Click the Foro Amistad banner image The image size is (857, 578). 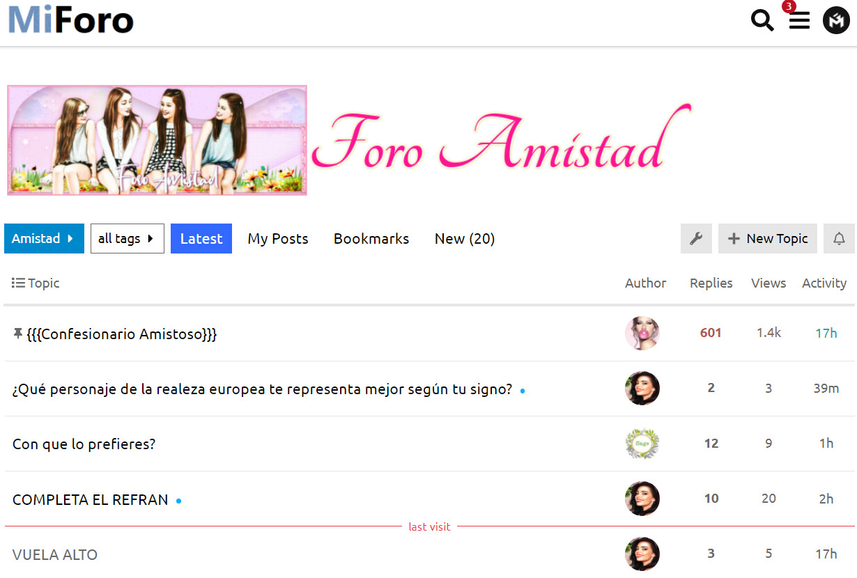click(x=348, y=141)
